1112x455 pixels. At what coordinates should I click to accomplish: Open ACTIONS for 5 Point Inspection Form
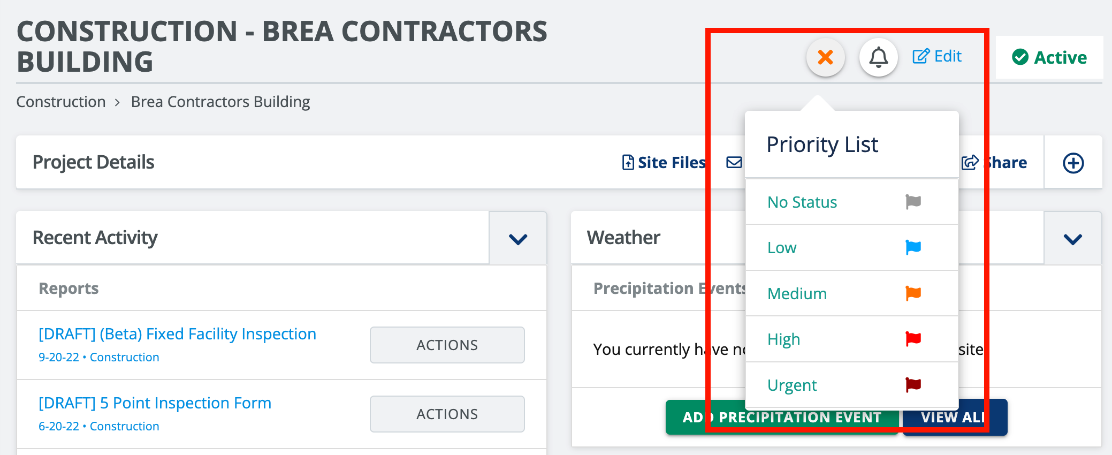click(x=447, y=414)
